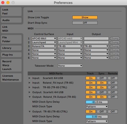This screenshot has height=124, width=127.
Task: Enable Sync for Output TR-8S (TR-8S CTRL)
Action: (x=102, y=112)
